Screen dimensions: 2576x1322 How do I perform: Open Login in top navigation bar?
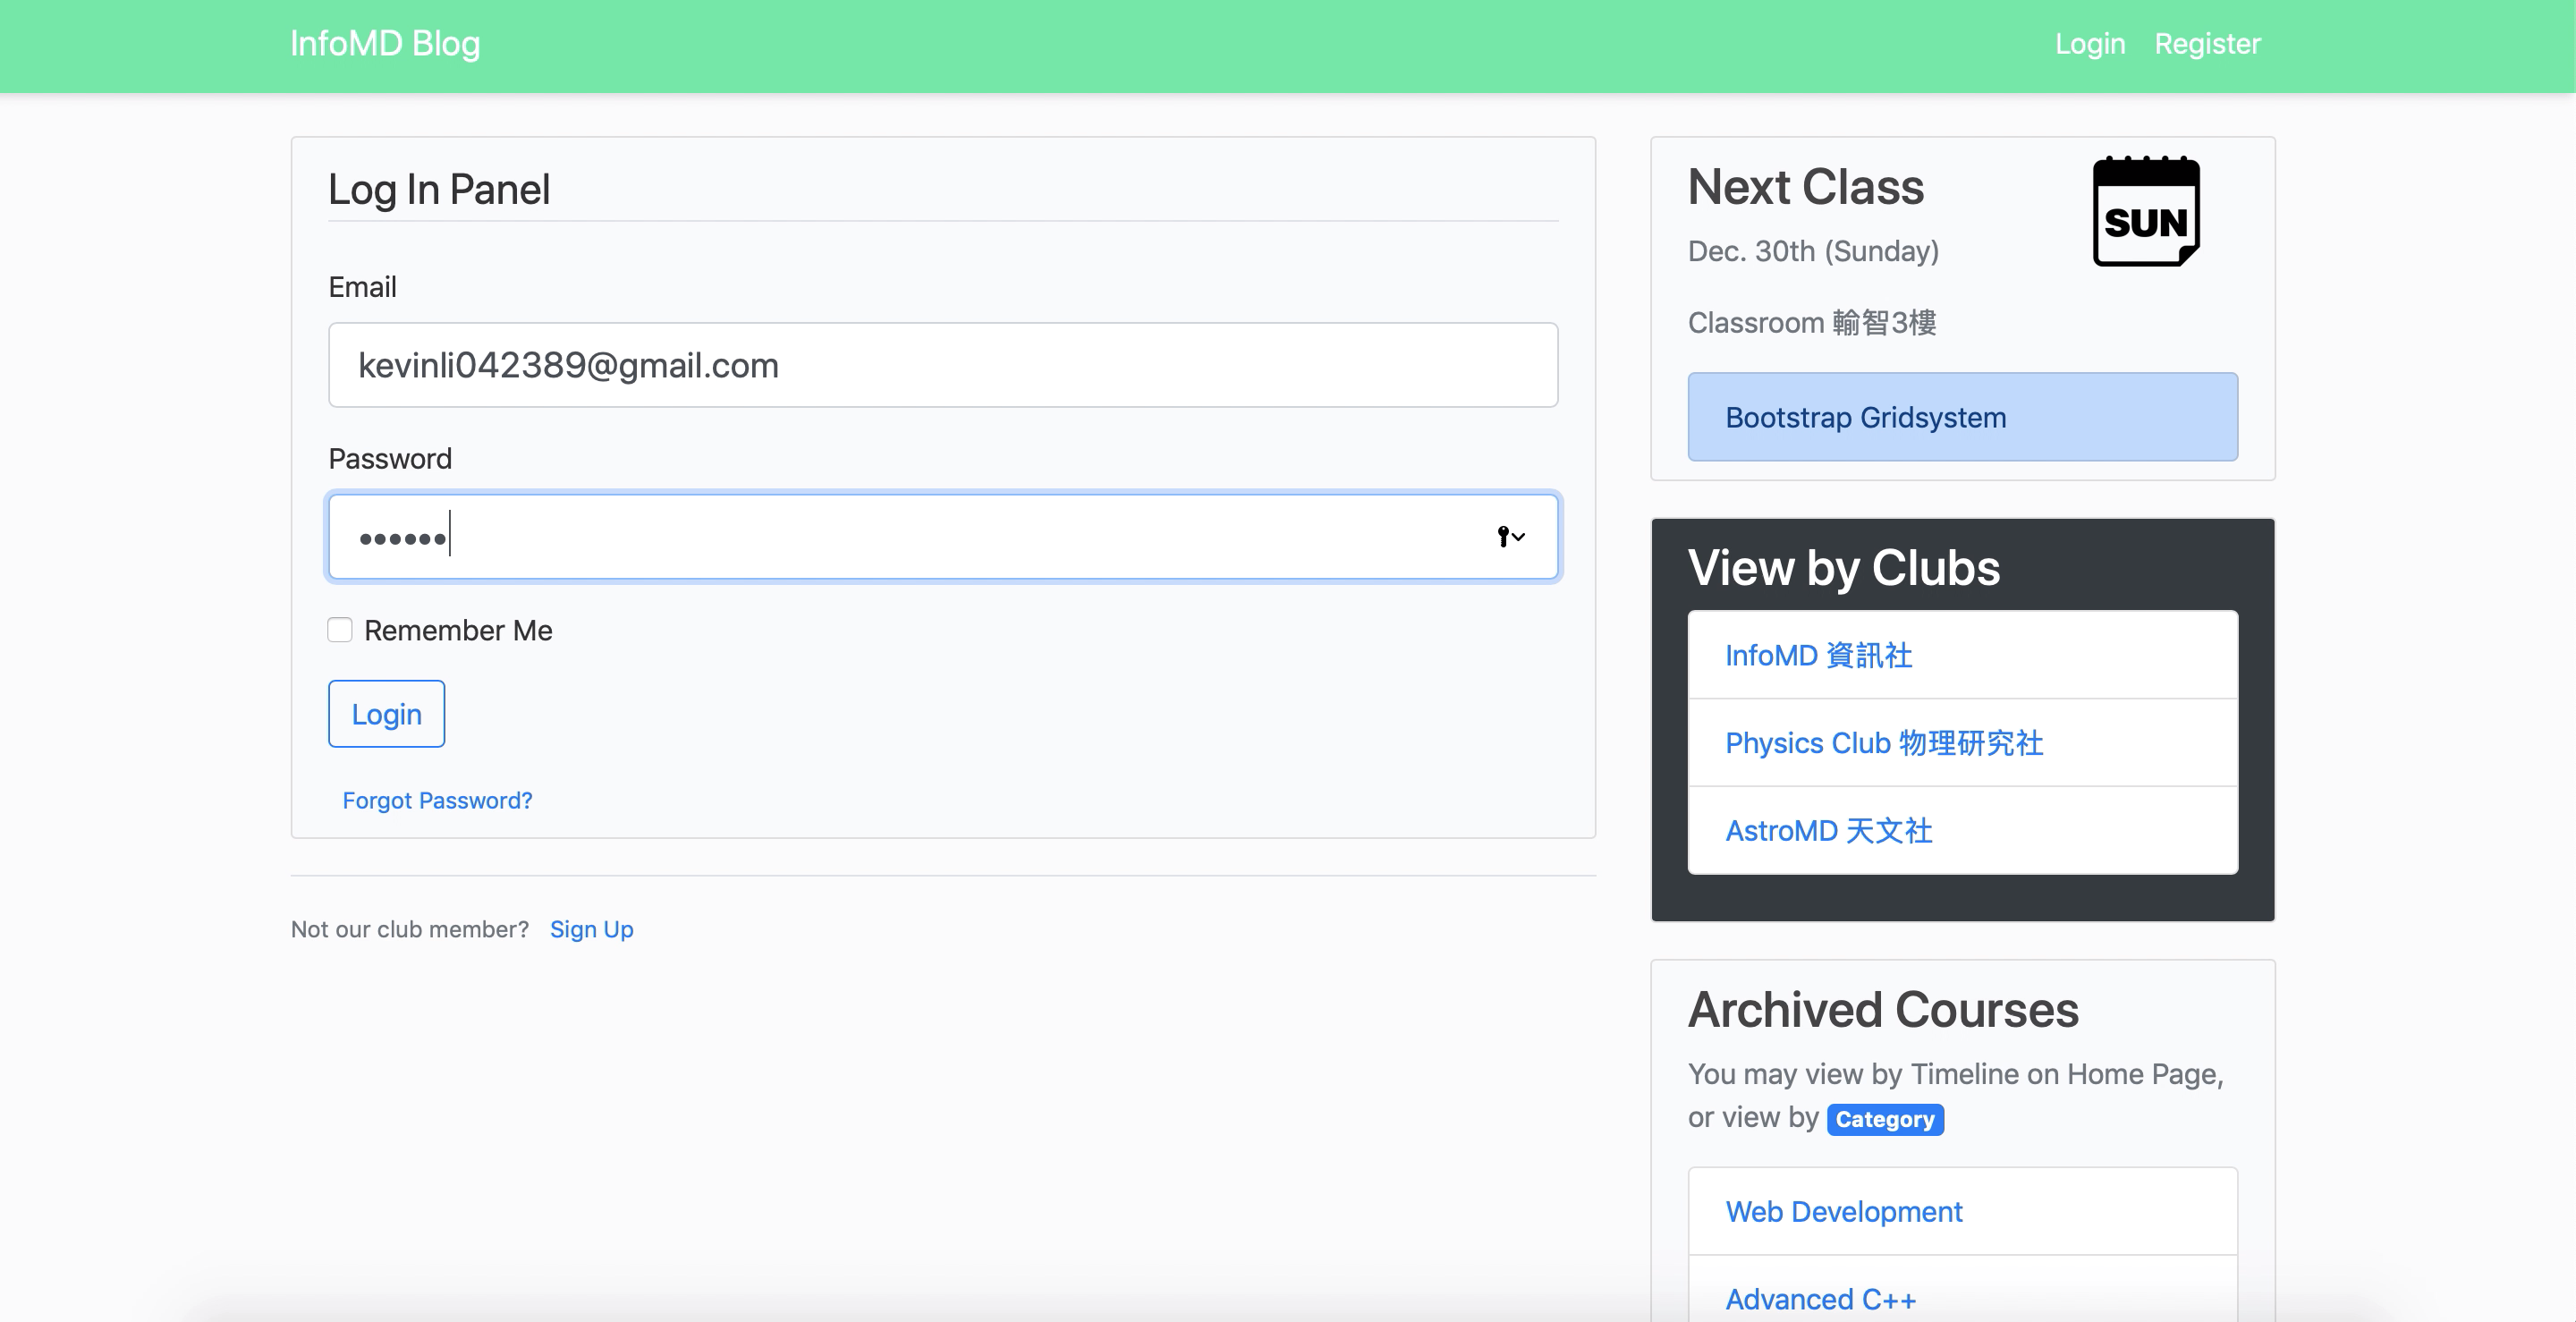click(2089, 44)
